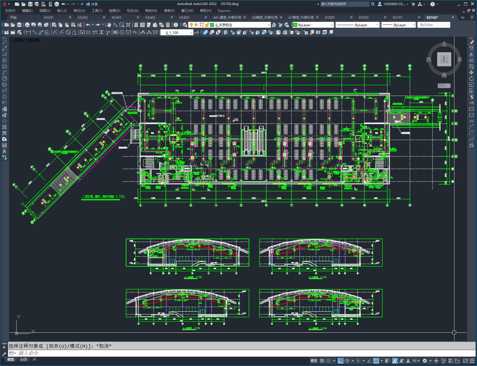Select the Polygon draw tool

pos(4,61)
